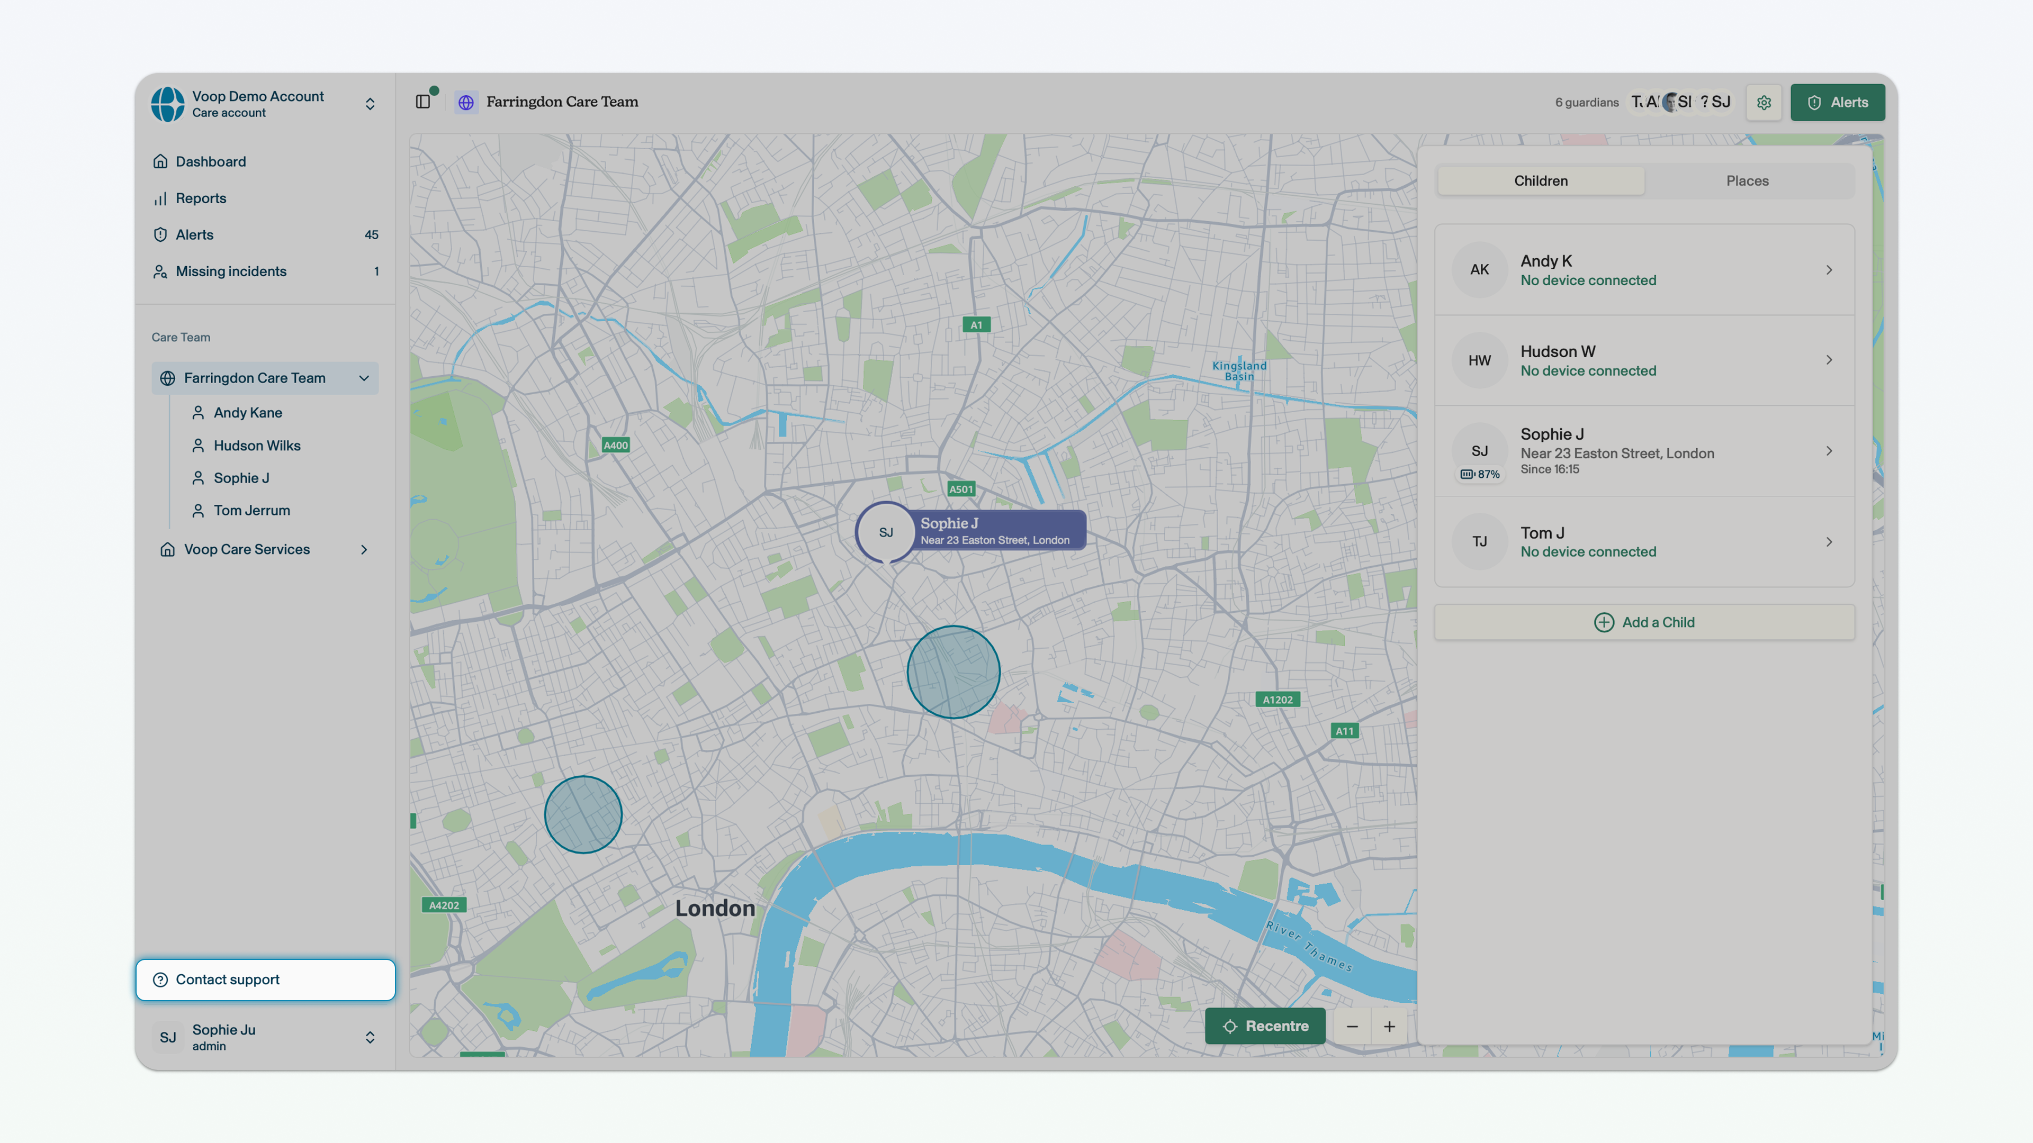Open Missing incidents
The height and width of the screenshot is (1143, 2033).
click(264, 271)
